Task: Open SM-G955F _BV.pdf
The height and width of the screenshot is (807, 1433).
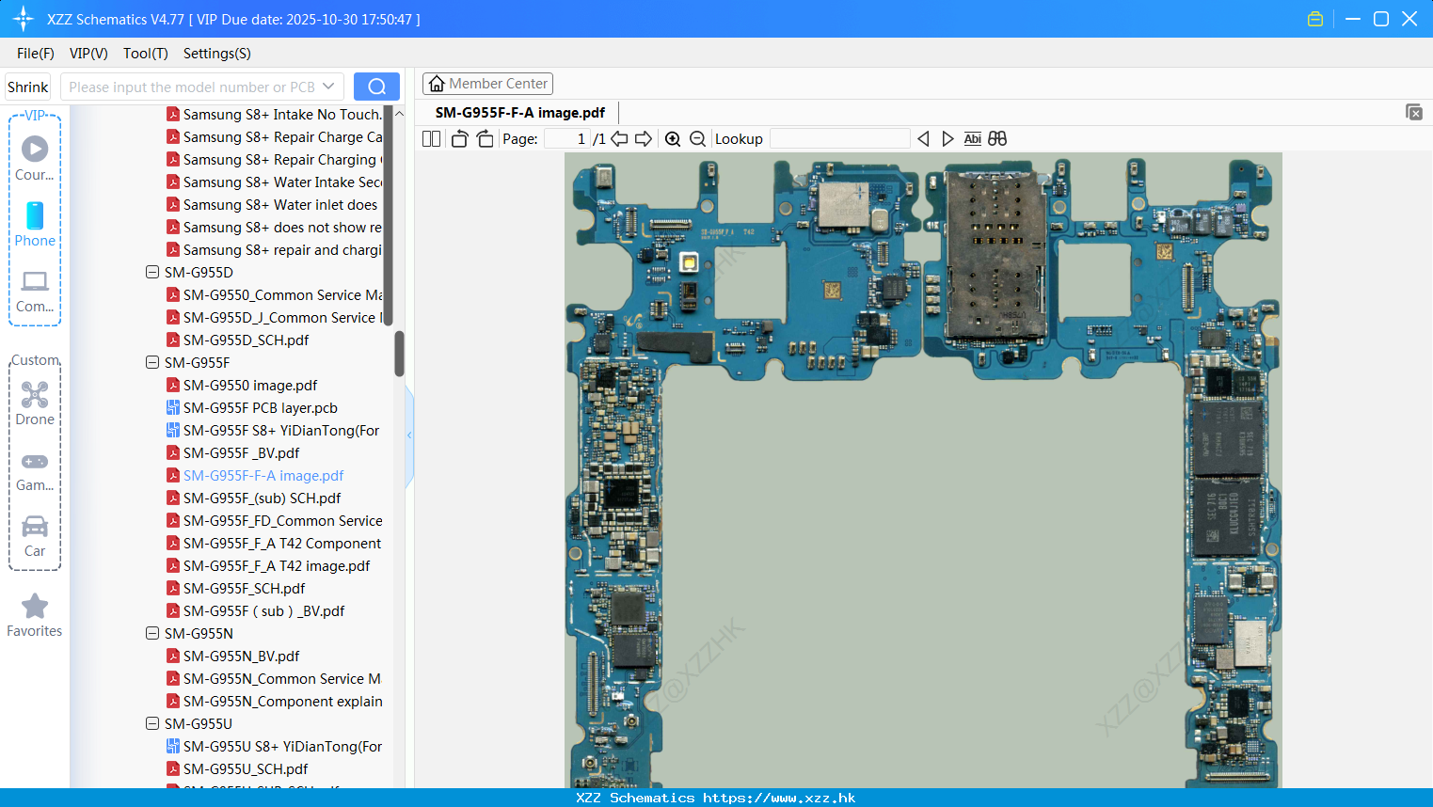Action: coord(241,452)
